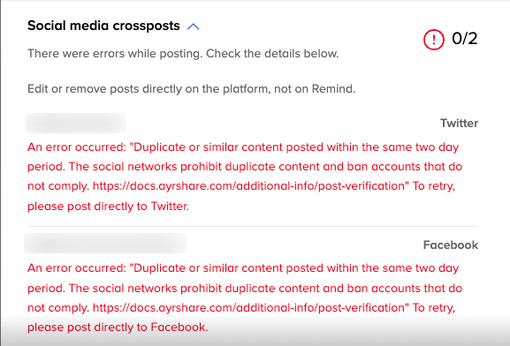The image size is (510, 346).
Task: Click "please post directly to Facebook" text
Action: coord(118,327)
